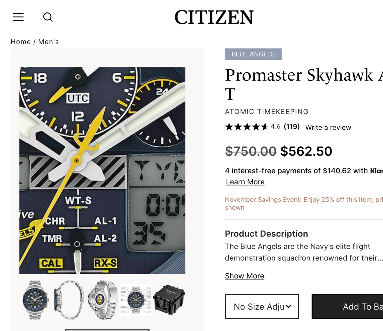The height and width of the screenshot is (331, 383).
Task: Select the front view watch thumbnail
Action: click(x=36, y=300)
